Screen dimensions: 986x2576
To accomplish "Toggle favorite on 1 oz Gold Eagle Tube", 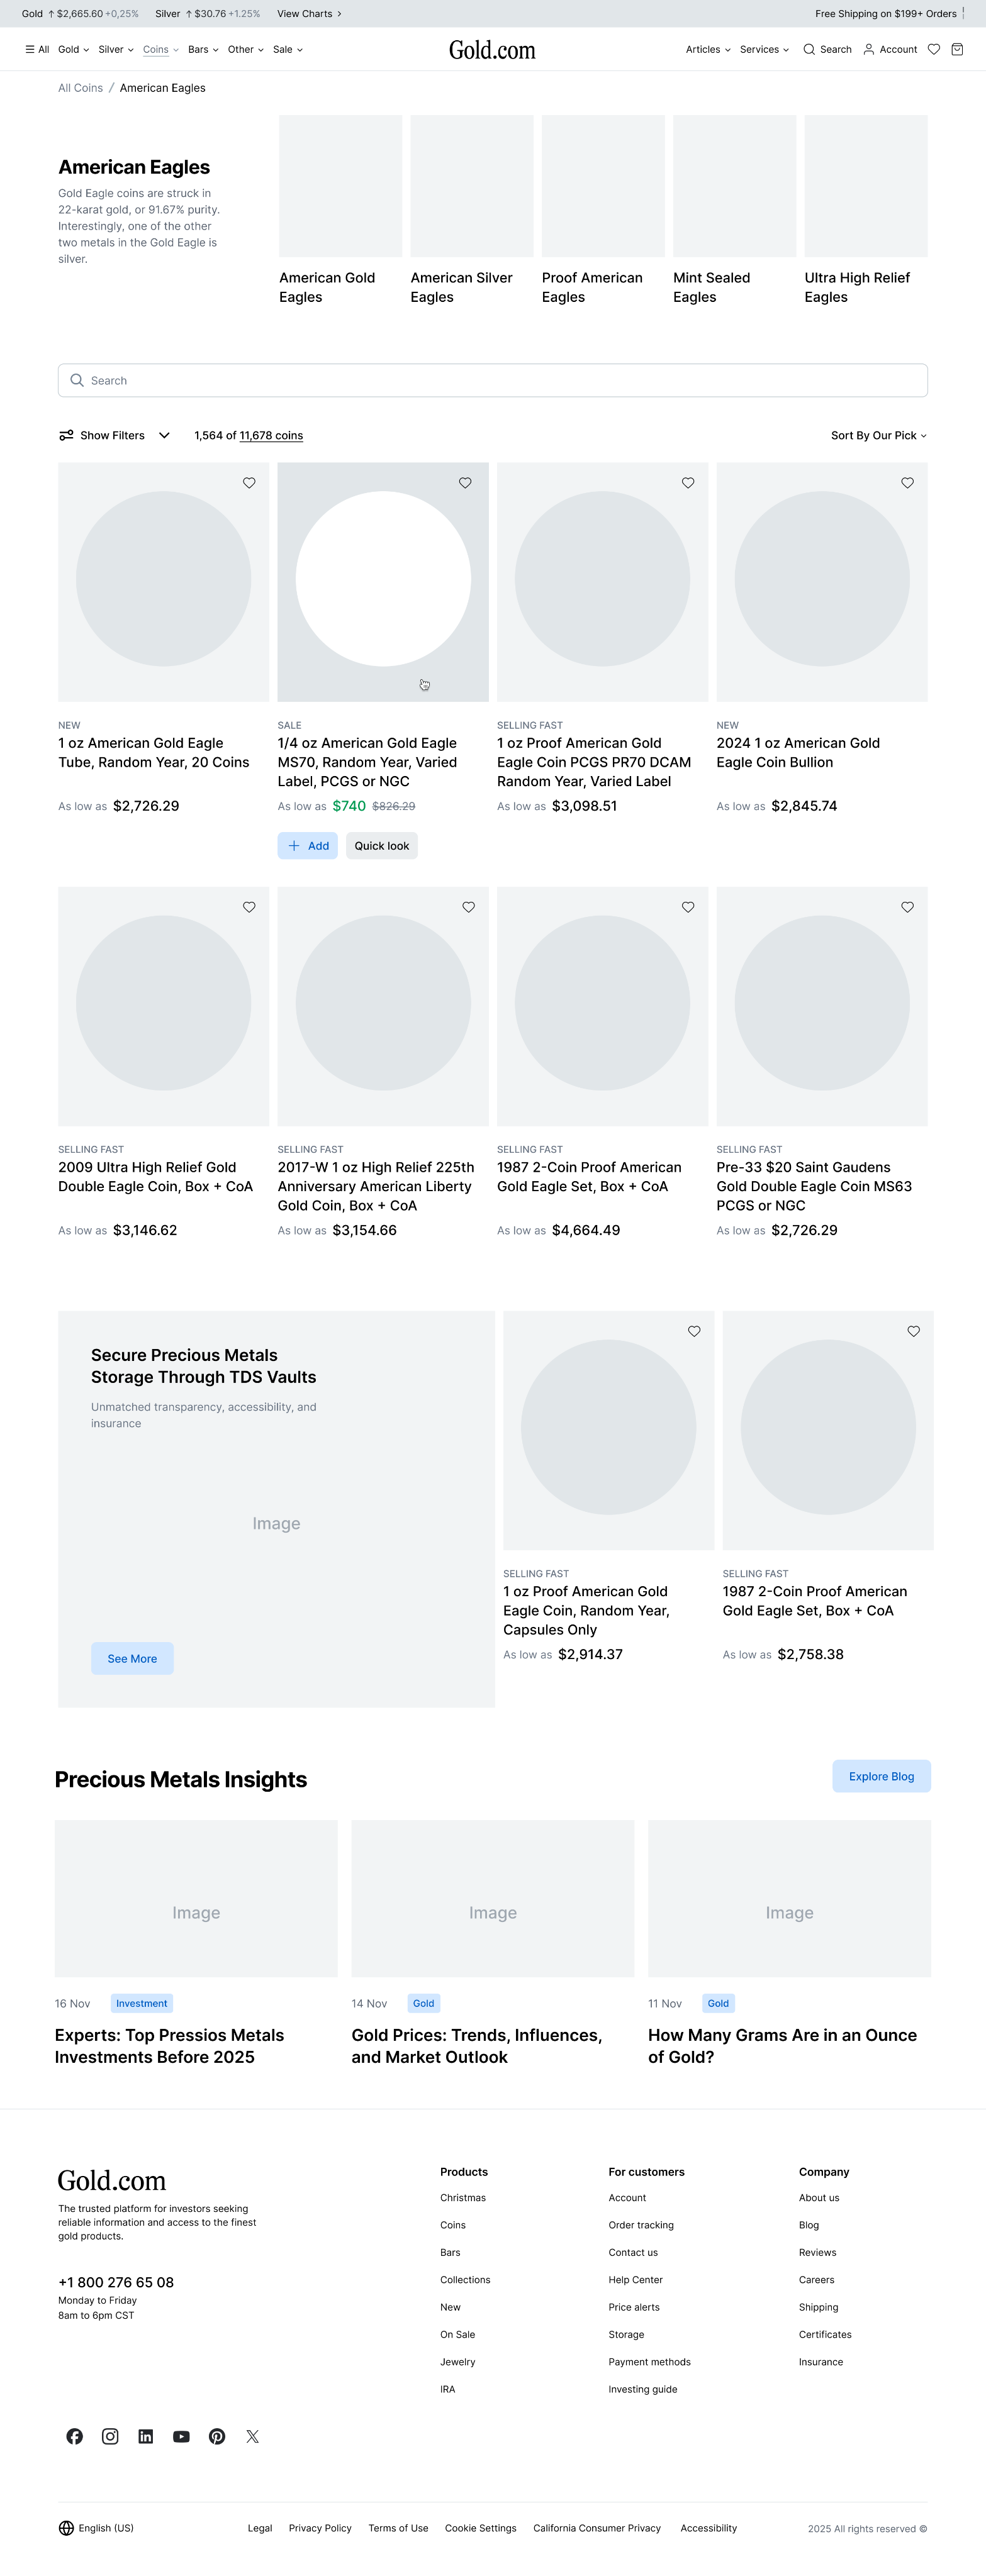I will click(x=249, y=483).
